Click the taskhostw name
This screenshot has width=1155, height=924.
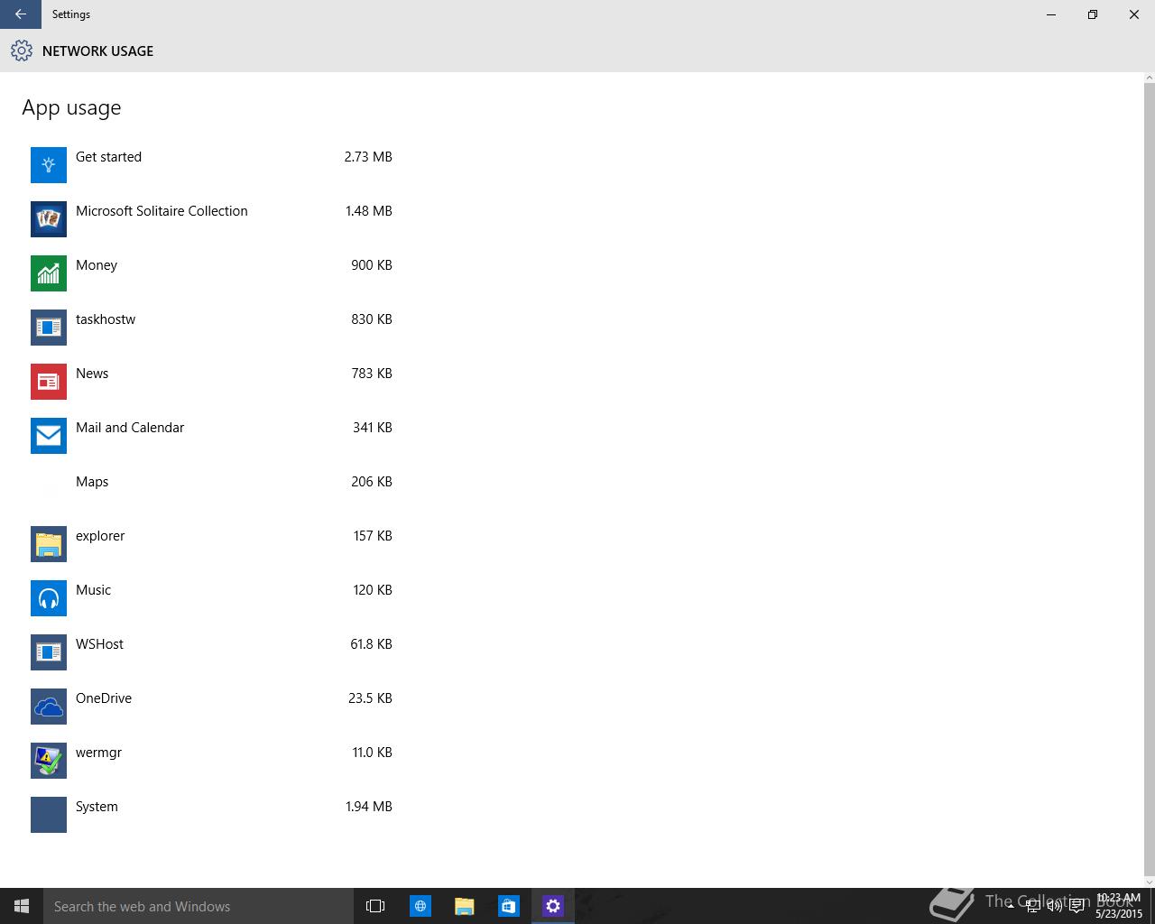point(106,319)
